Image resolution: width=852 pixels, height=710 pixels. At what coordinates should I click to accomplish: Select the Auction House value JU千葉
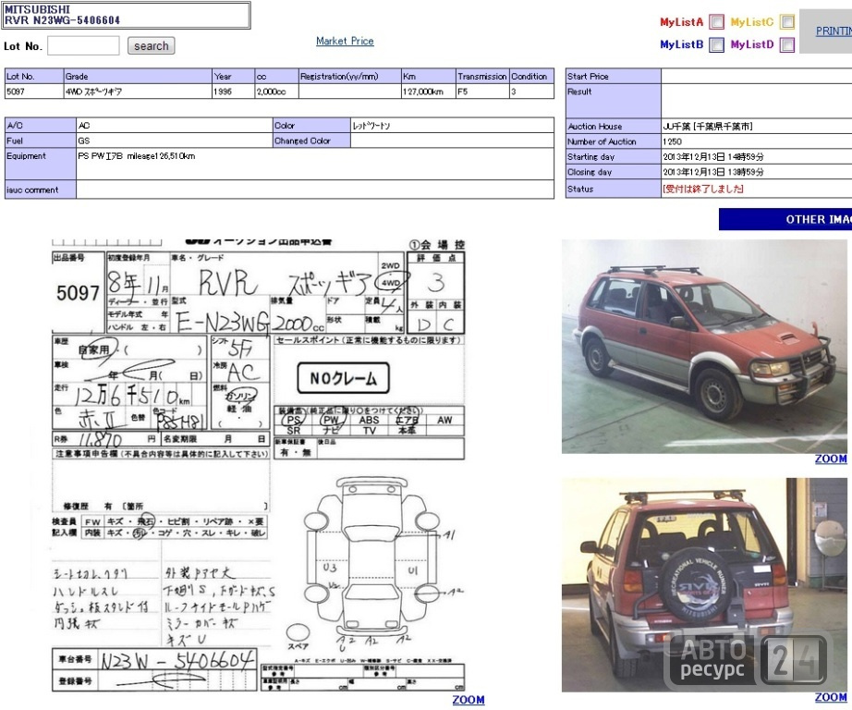tap(708, 126)
